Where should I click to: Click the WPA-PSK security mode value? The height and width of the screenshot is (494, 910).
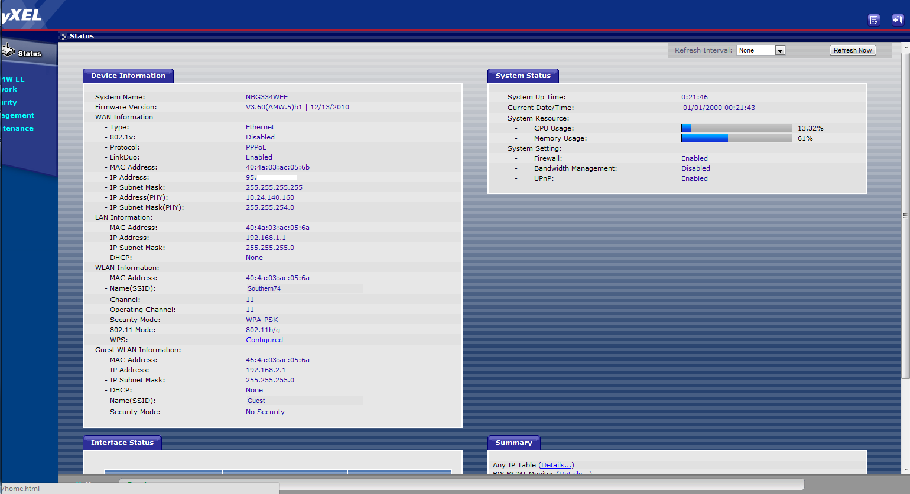pos(262,320)
